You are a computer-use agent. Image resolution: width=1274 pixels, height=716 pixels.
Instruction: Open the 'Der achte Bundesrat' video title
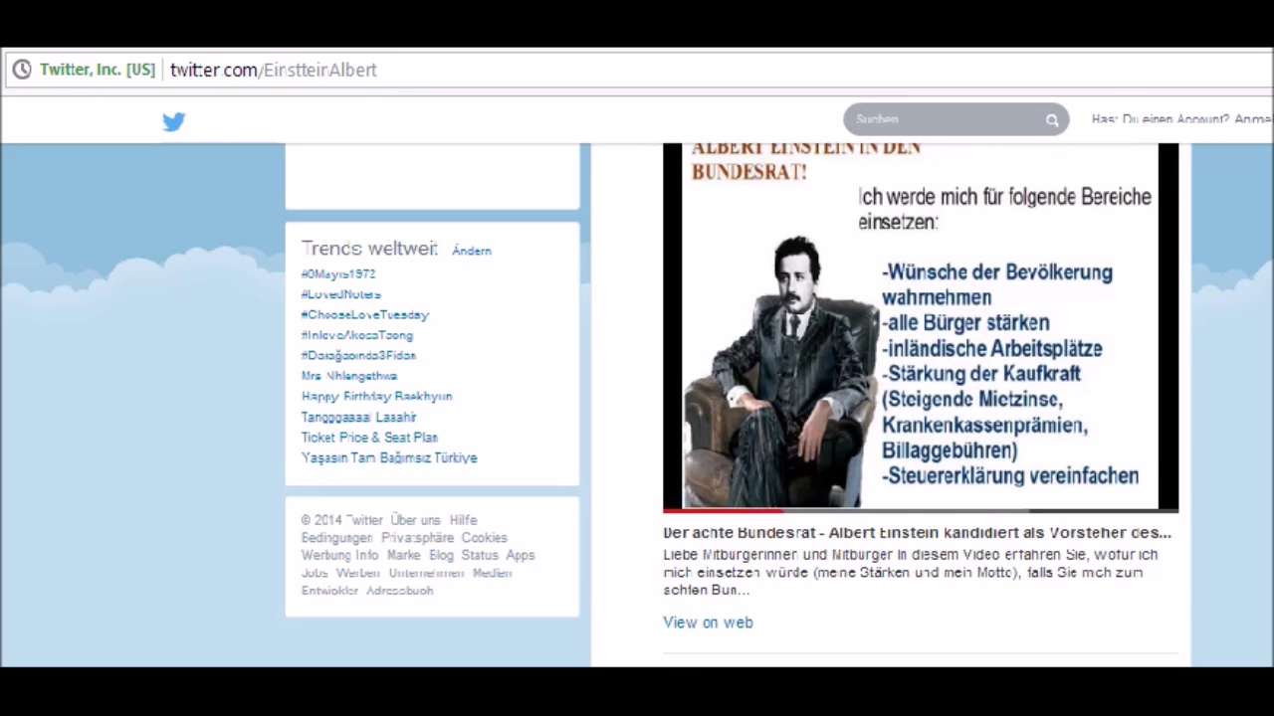point(917,532)
